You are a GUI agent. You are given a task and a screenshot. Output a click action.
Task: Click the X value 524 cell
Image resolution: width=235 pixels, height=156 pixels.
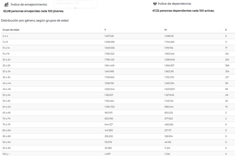coord(227,60)
